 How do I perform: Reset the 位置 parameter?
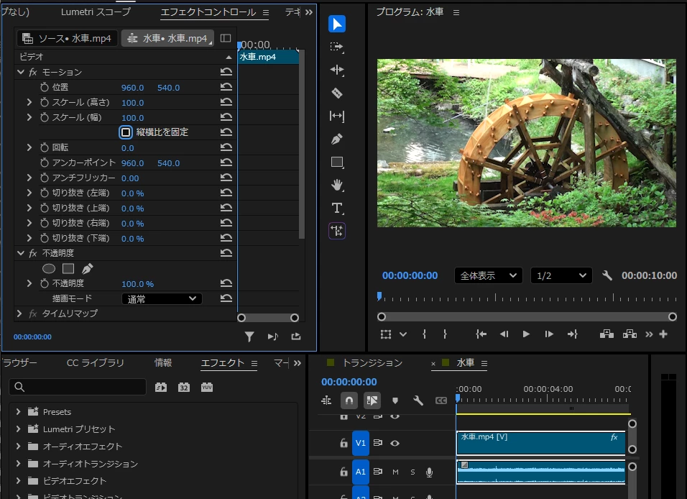click(226, 87)
